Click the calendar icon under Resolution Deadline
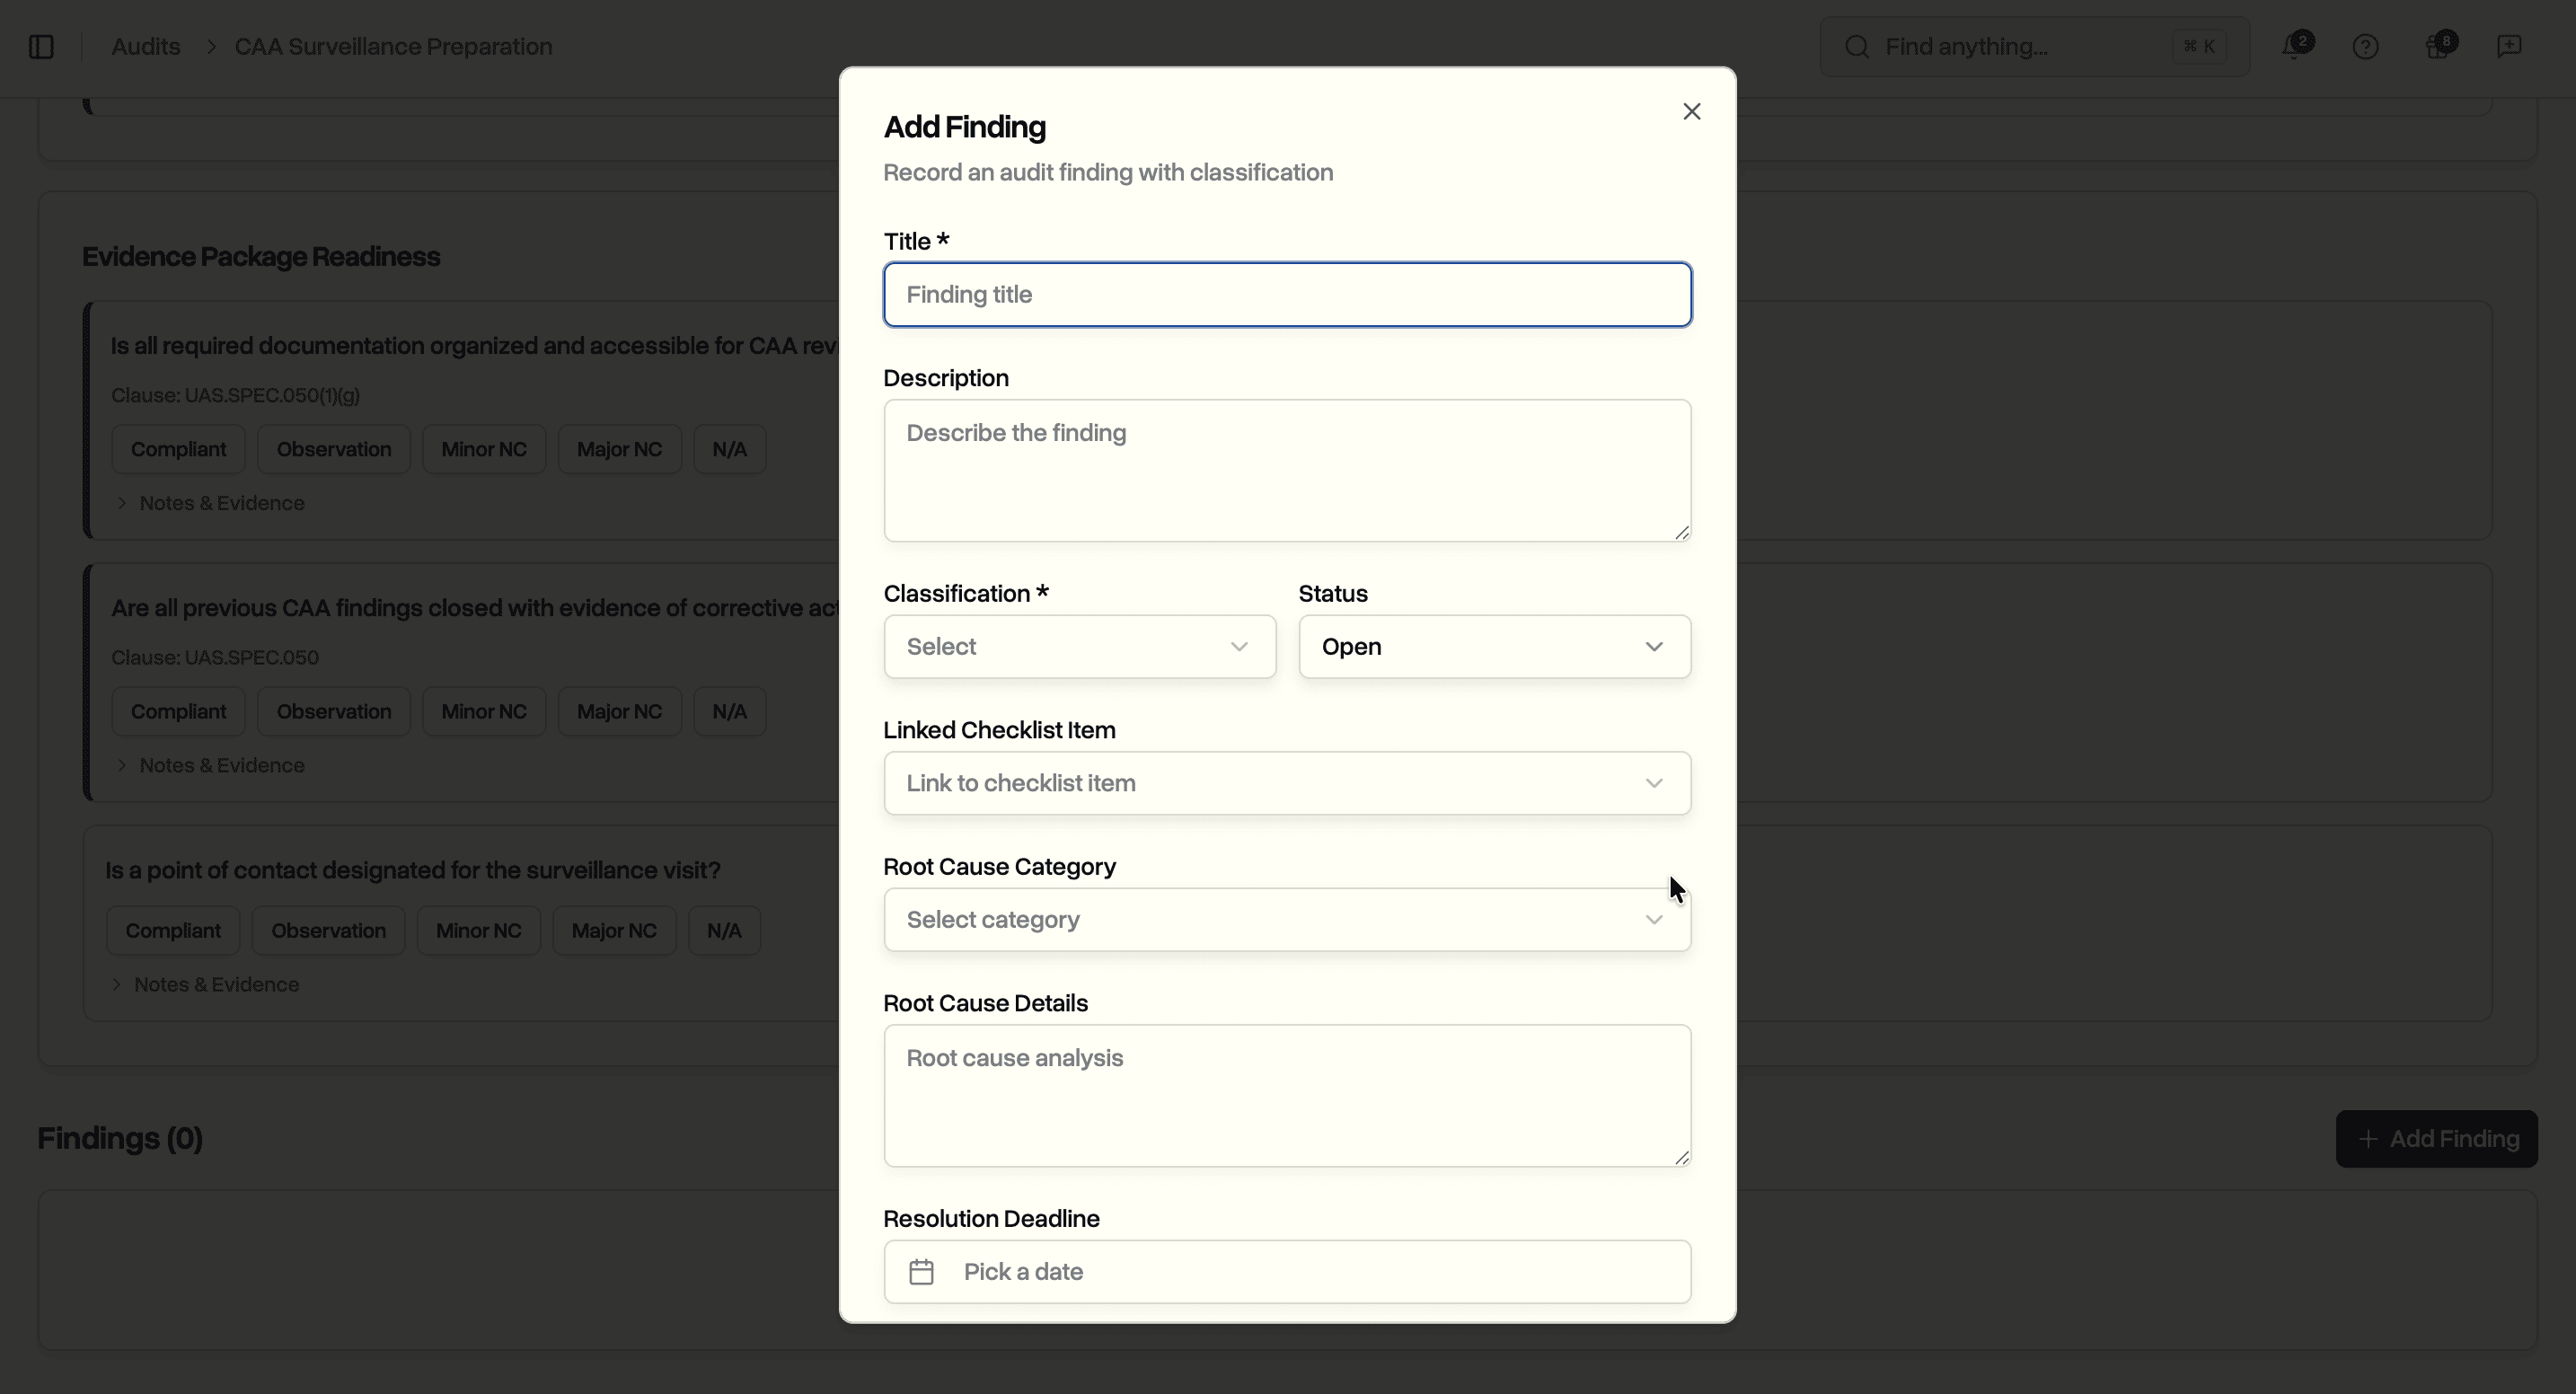The height and width of the screenshot is (1394, 2576). coord(922,1271)
